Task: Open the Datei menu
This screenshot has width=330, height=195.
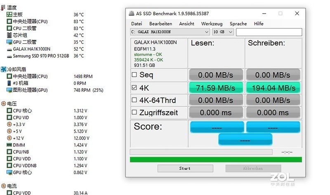Action: pos(137,24)
